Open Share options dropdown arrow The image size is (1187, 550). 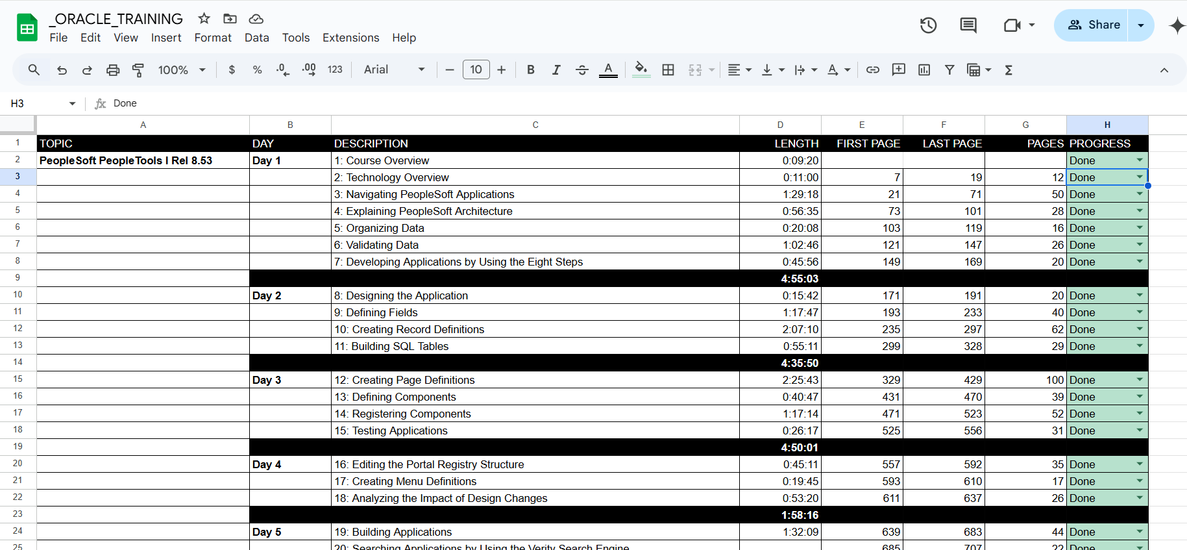[x=1141, y=25]
